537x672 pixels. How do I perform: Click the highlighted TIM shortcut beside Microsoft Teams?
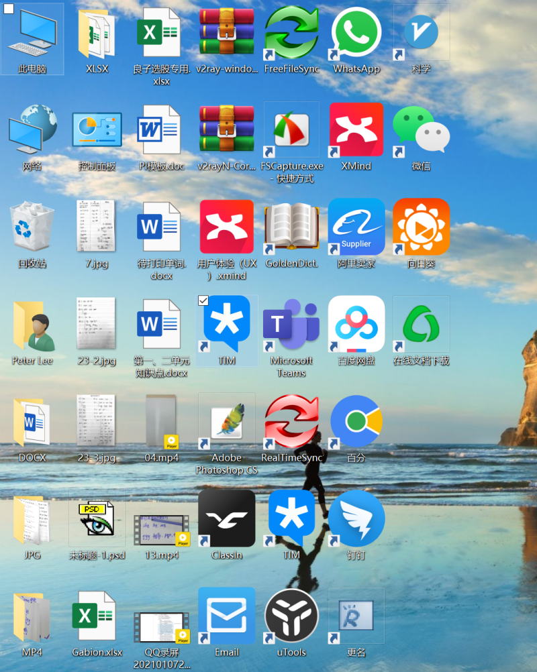point(226,324)
